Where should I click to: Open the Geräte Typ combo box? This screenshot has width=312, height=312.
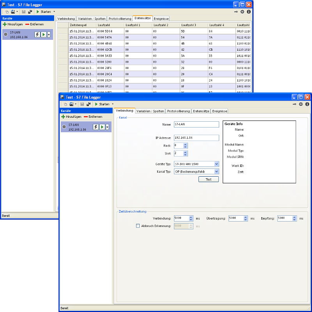tap(216, 164)
